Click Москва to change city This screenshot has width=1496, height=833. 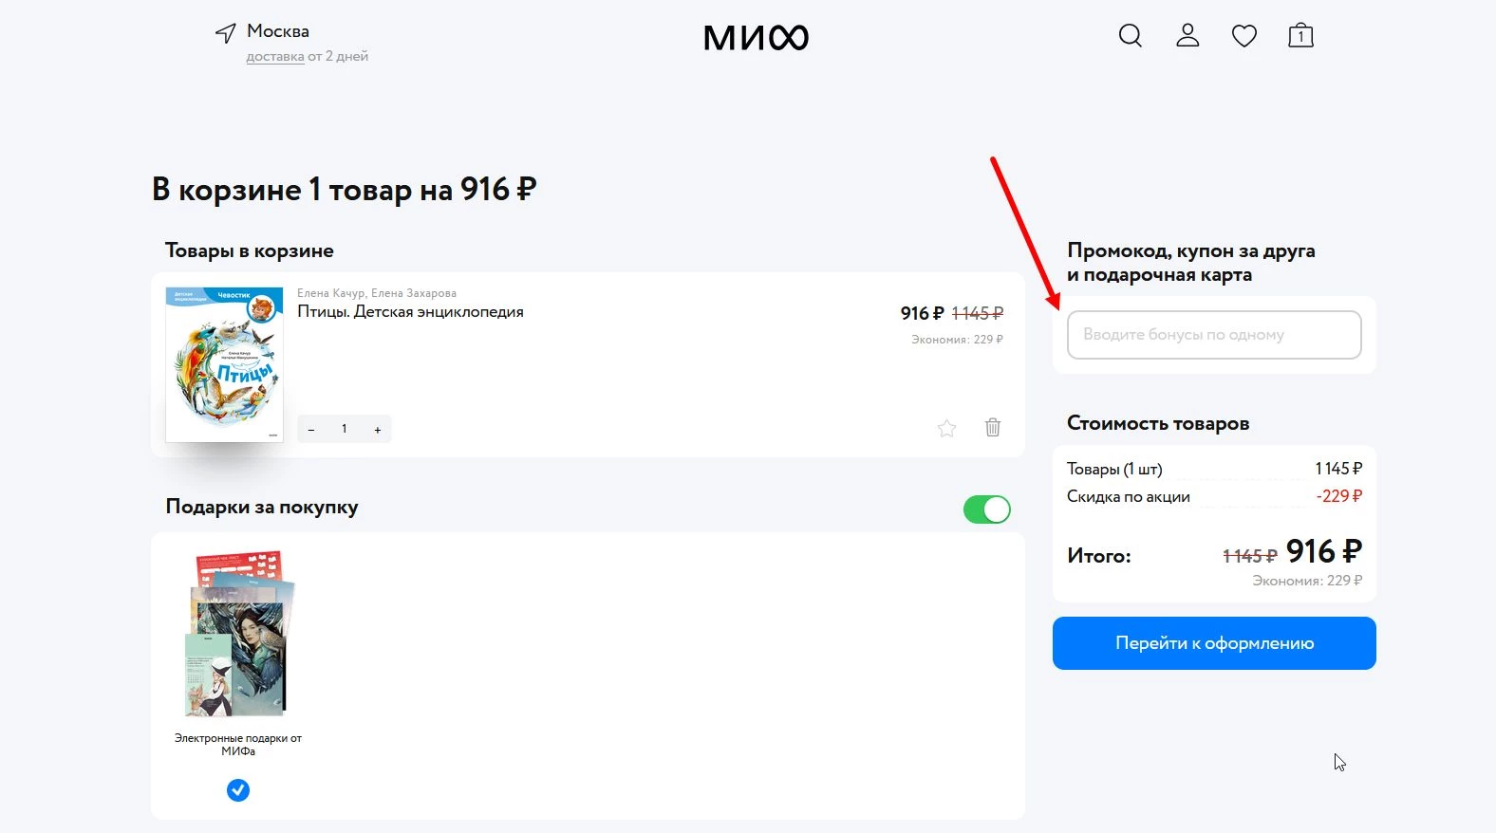pyautogui.click(x=277, y=30)
